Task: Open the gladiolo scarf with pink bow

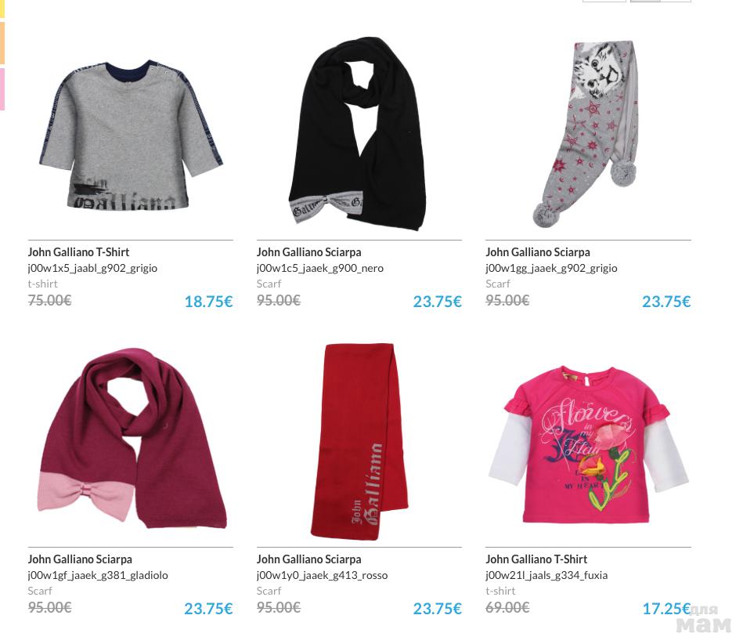Action: [x=132, y=438]
